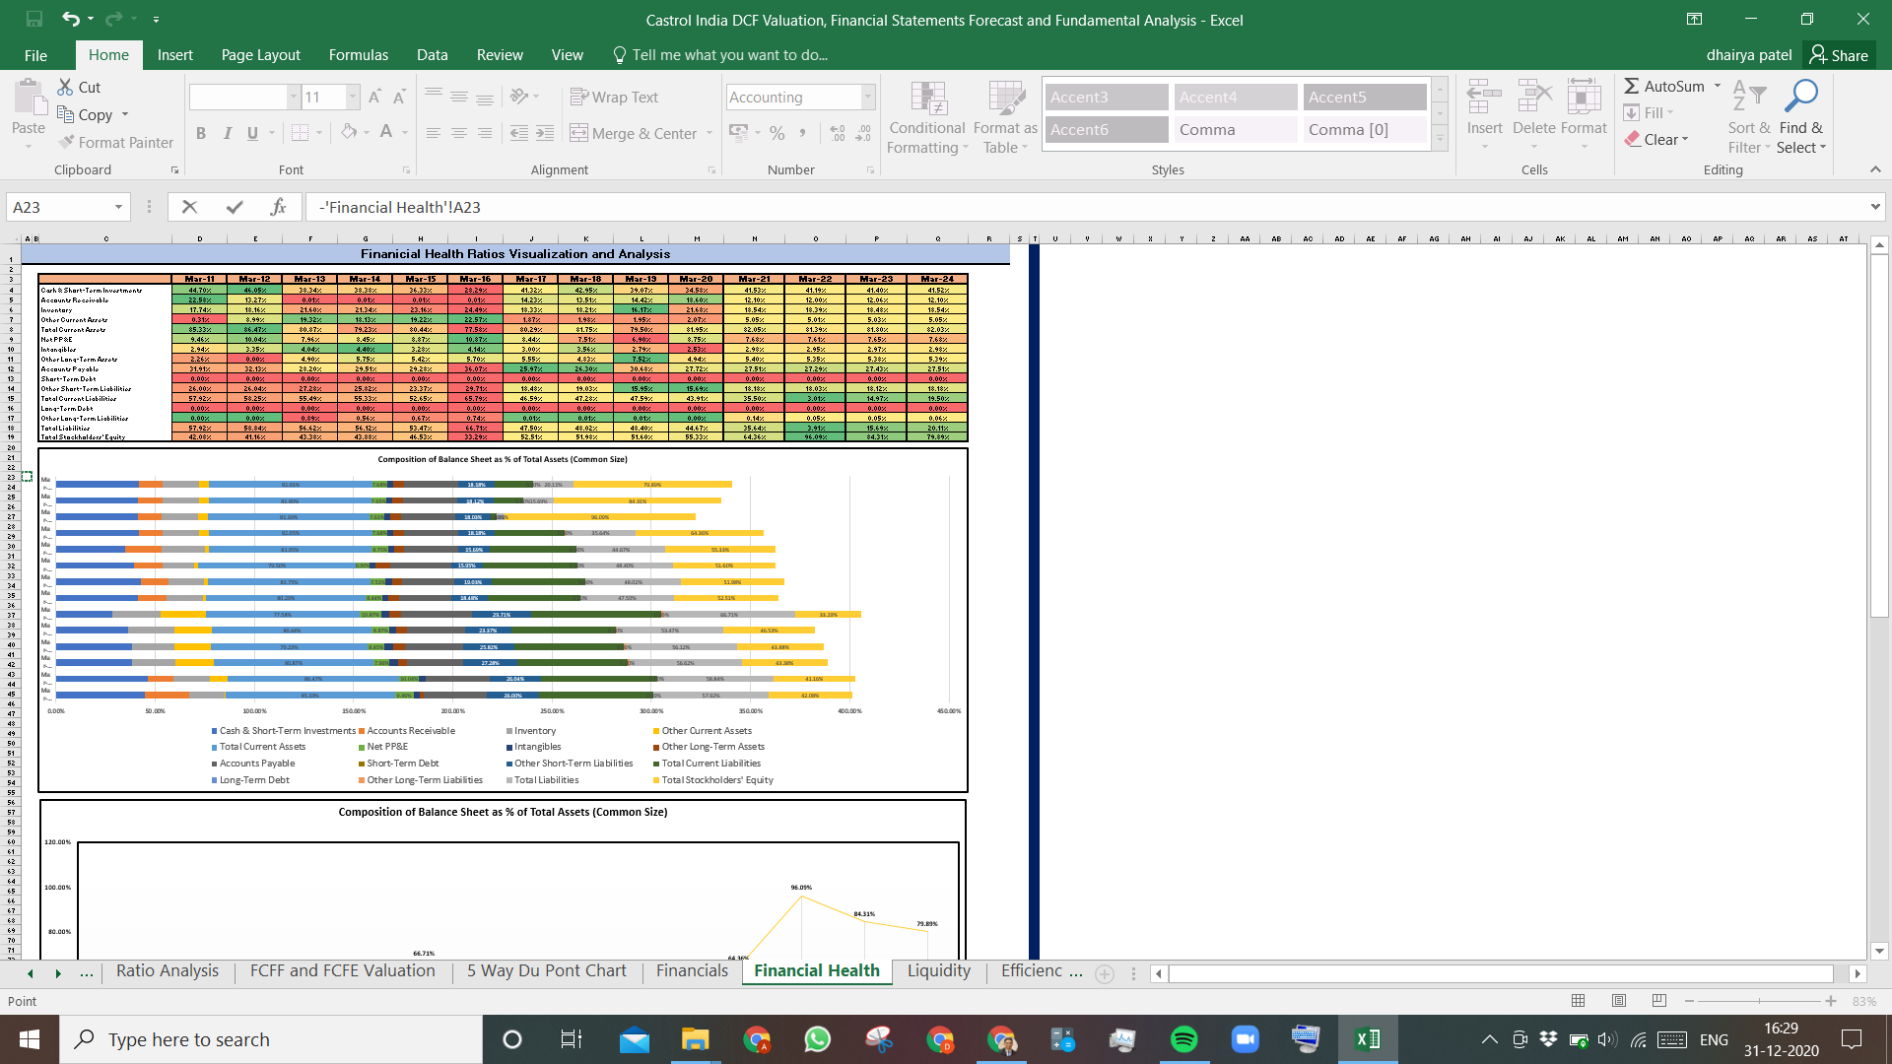Switch to Page Layout view in status bar

tap(1618, 1001)
